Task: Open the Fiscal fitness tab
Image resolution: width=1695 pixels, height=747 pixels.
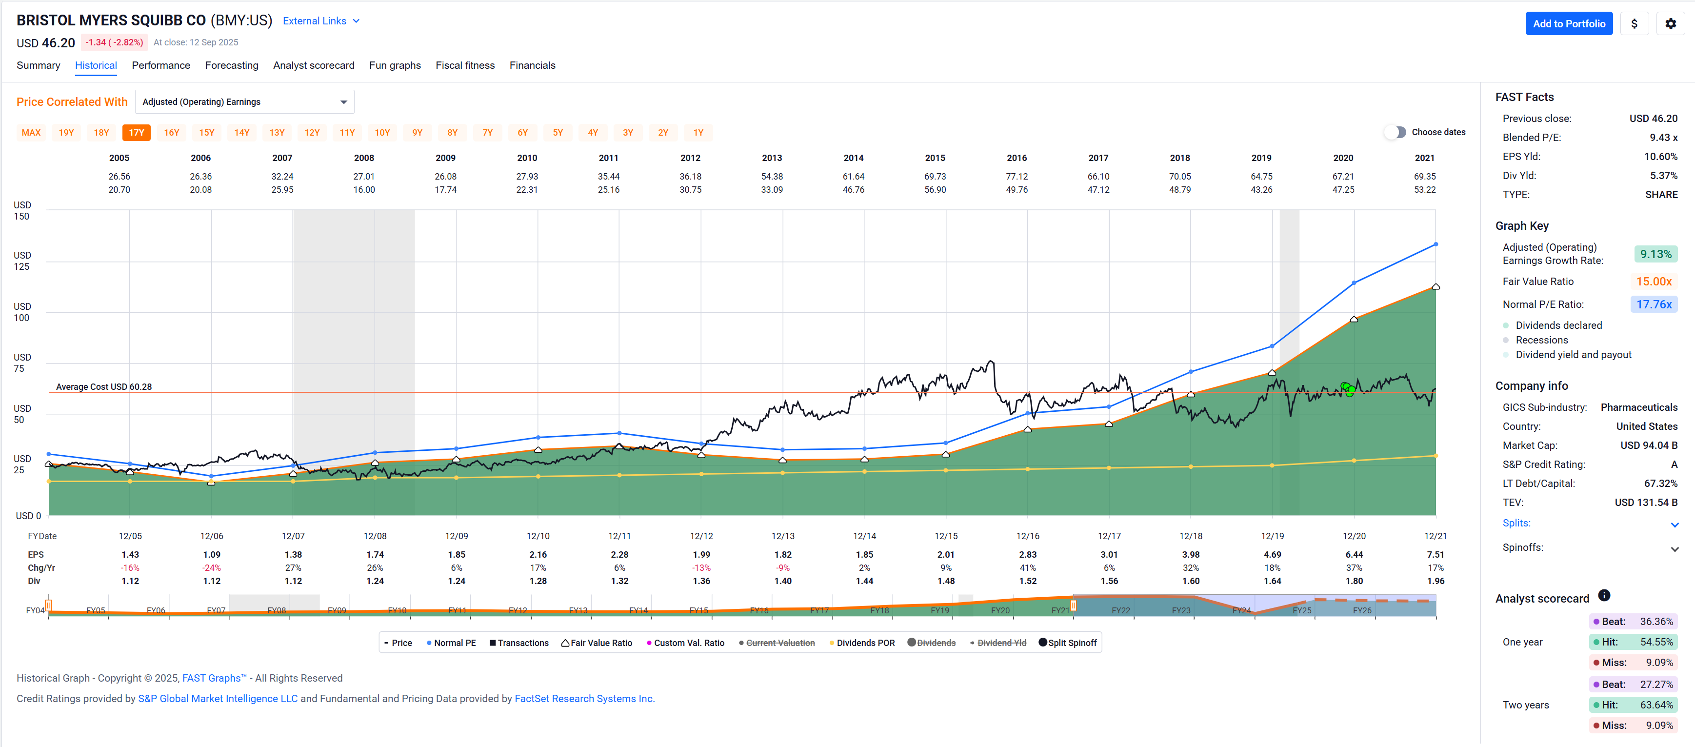Action: (464, 65)
